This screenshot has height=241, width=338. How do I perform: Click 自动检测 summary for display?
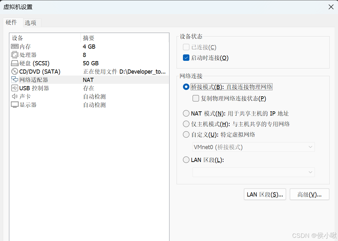[x=94, y=105]
